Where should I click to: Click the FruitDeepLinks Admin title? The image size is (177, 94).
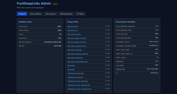[34, 3]
